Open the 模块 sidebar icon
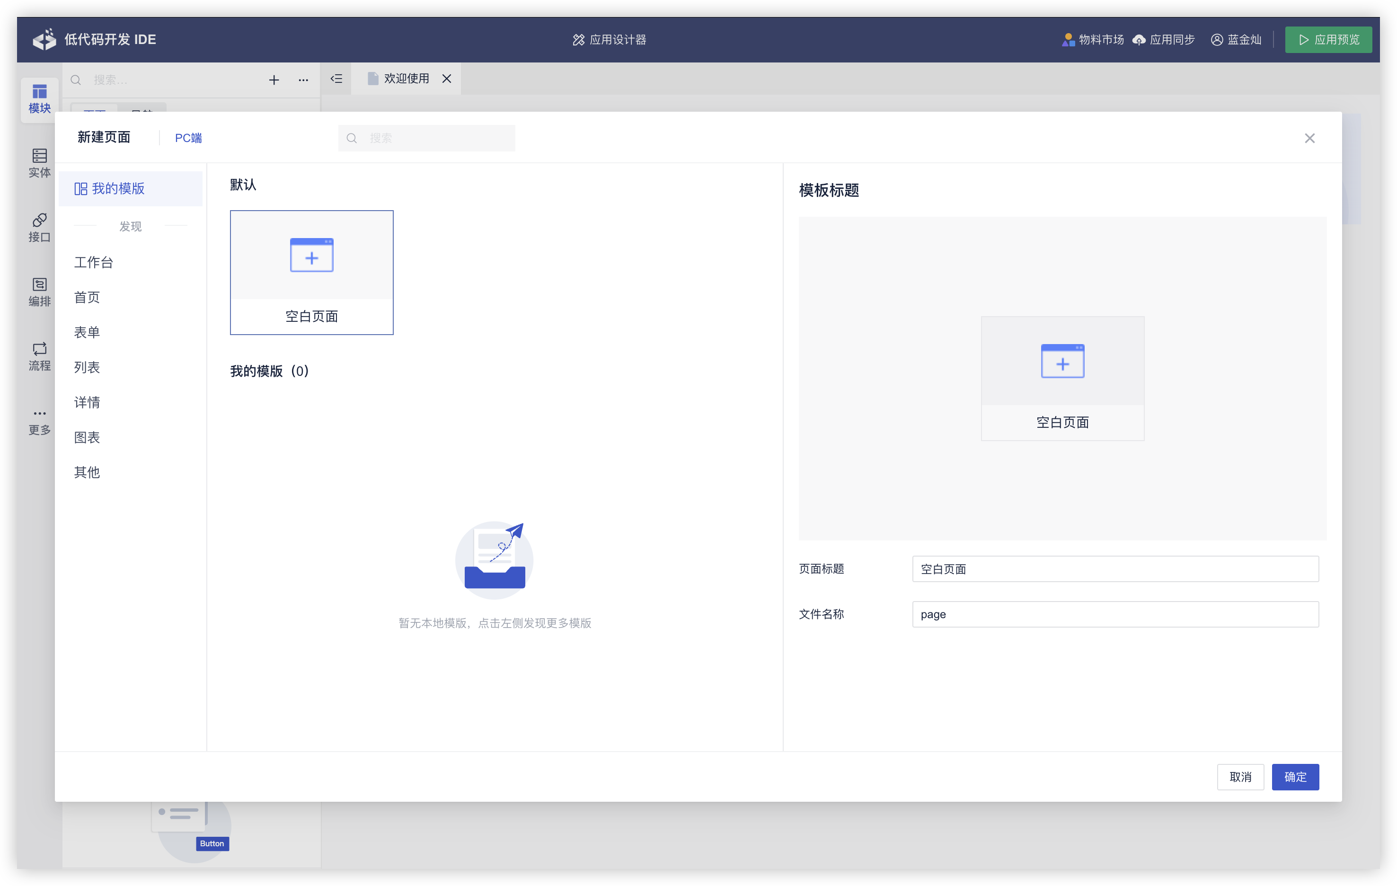Screen dimensions: 1397x886 39,98
